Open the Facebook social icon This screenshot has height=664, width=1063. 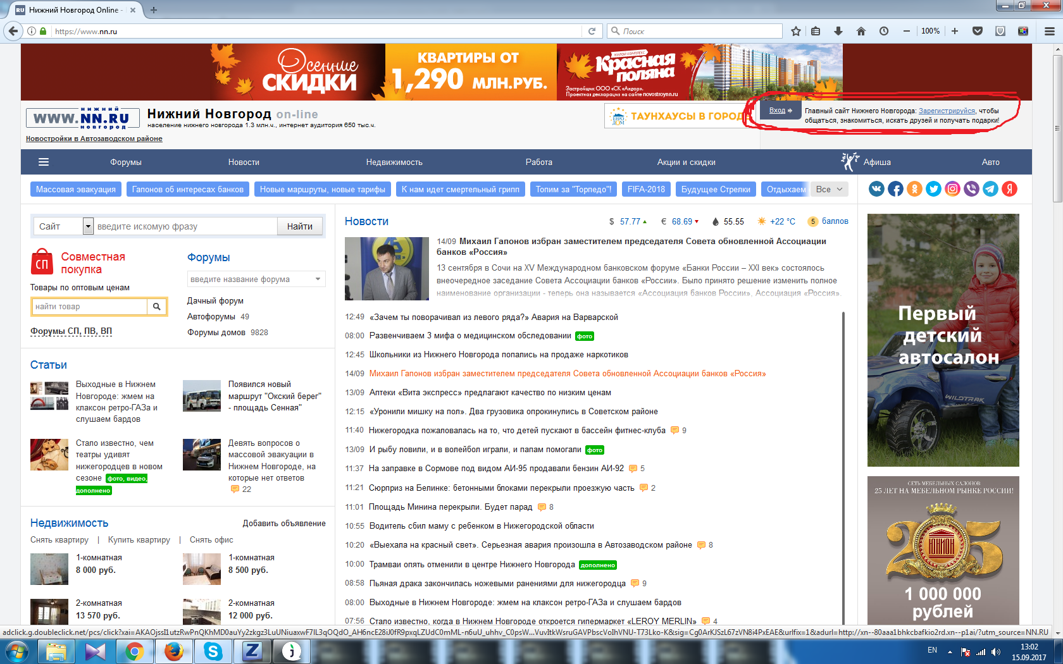pyautogui.click(x=895, y=189)
